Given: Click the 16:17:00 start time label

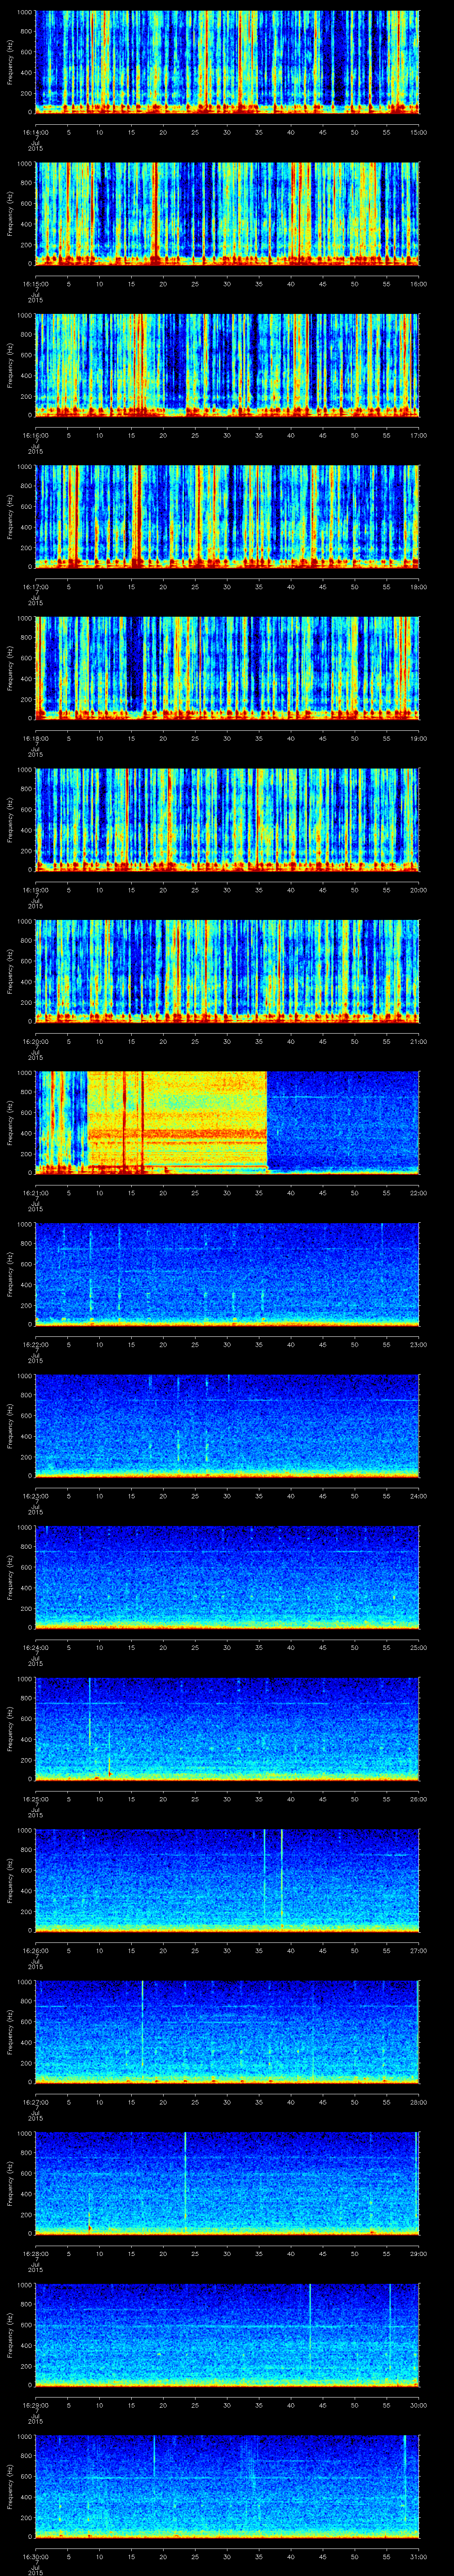Looking at the screenshot, I should tap(35, 586).
